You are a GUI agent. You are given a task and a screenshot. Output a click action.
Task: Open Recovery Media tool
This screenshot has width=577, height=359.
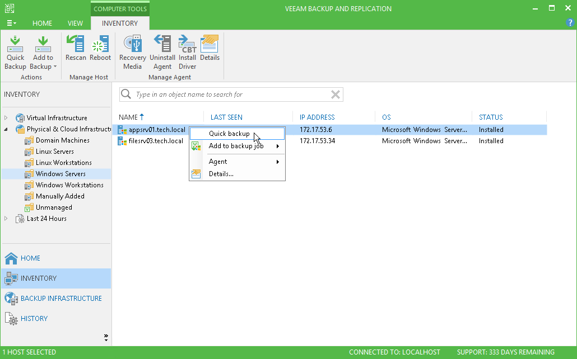(132, 44)
